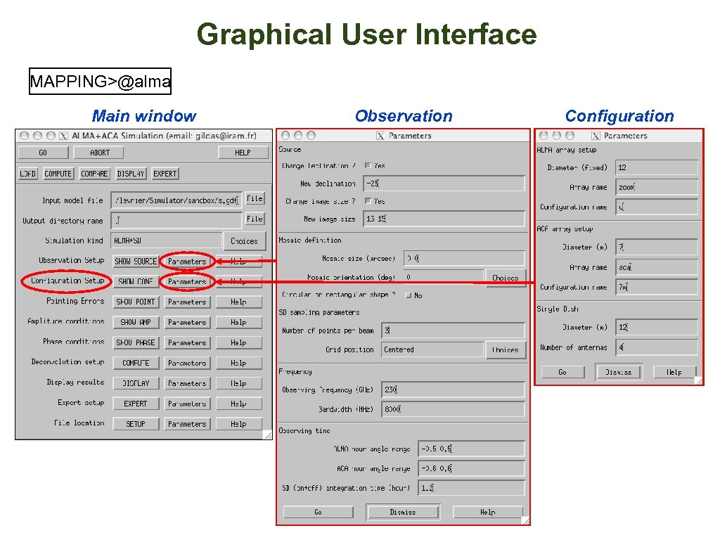Open Choices for Grid position

click(x=506, y=349)
